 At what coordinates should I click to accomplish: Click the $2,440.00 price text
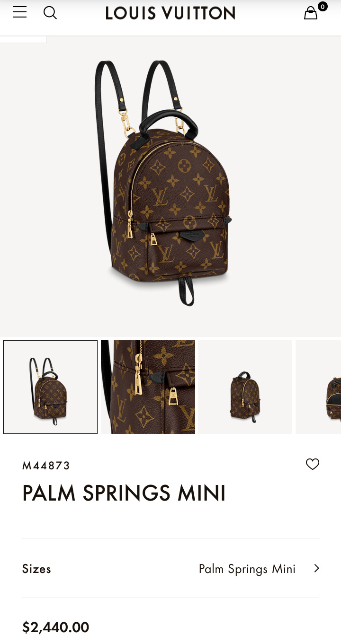click(55, 627)
